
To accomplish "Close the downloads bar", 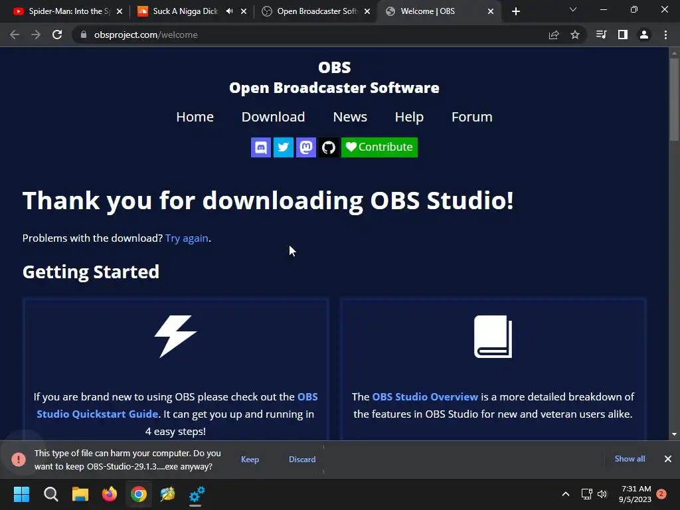I will 668,459.
